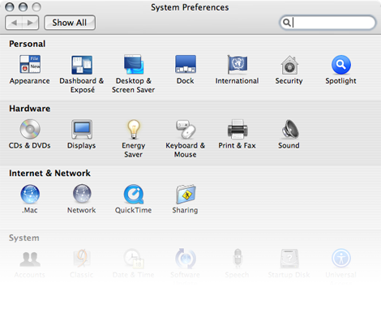The height and width of the screenshot is (309, 381).
Task: Open the QuickTime preferences icon
Action: click(x=134, y=194)
